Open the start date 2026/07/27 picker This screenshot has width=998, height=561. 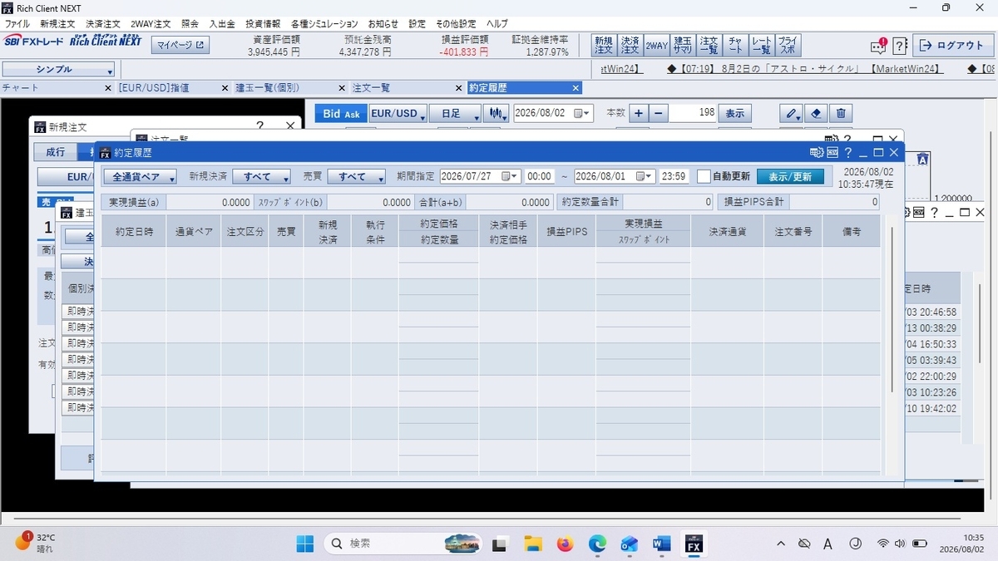coord(480,176)
